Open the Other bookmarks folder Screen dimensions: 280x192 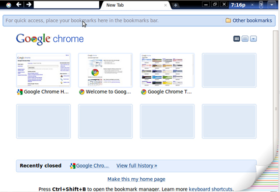(x=249, y=20)
